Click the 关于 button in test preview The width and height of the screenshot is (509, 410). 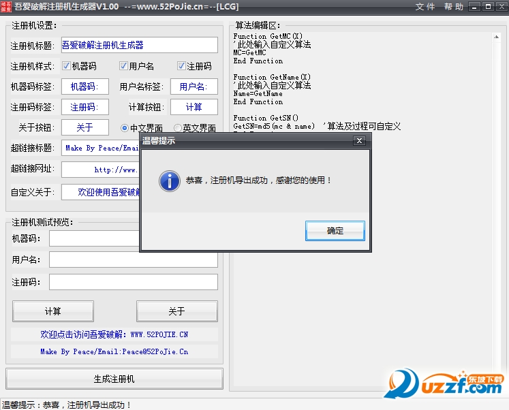(x=176, y=311)
